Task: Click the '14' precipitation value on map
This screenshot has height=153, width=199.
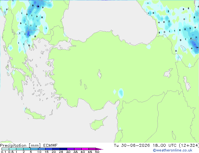Action: 197,47
